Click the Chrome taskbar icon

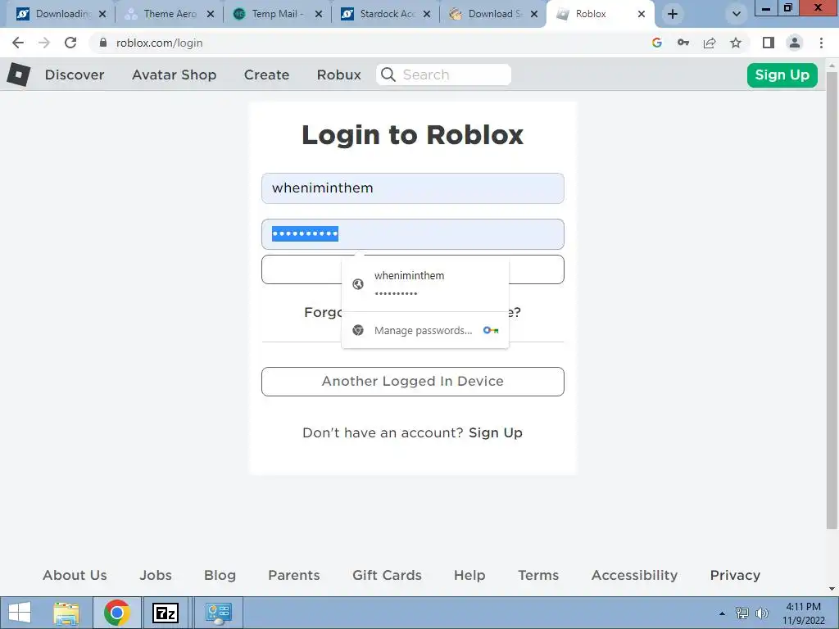pyautogui.click(x=116, y=613)
